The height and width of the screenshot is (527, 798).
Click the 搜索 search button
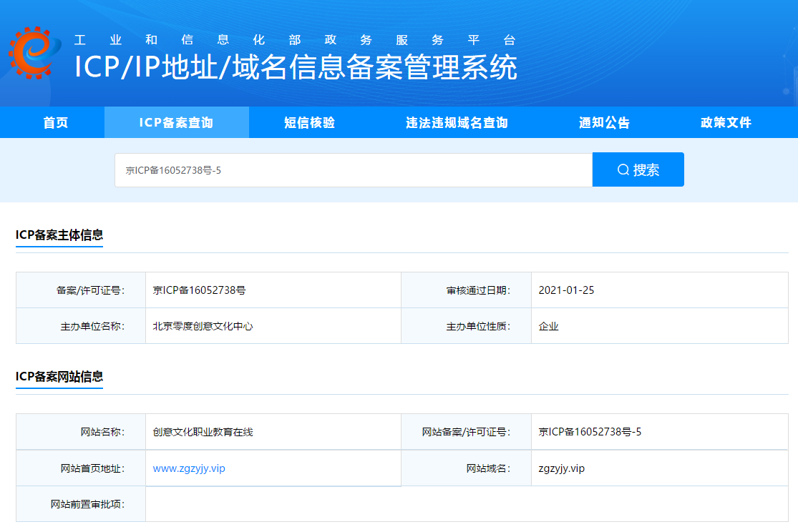click(638, 169)
